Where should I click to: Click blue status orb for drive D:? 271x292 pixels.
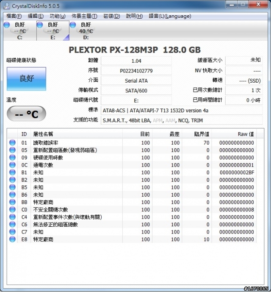pyautogui.click(x=73, y=25)
